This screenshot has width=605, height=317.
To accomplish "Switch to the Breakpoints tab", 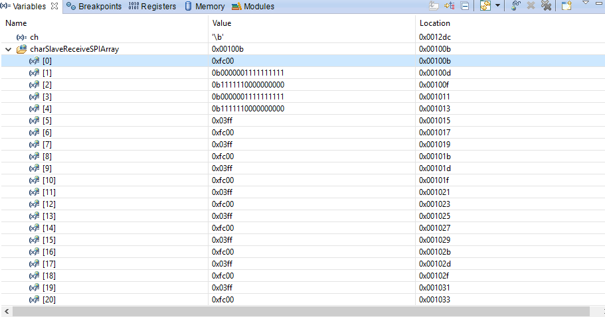I will [x=94, y=7].
